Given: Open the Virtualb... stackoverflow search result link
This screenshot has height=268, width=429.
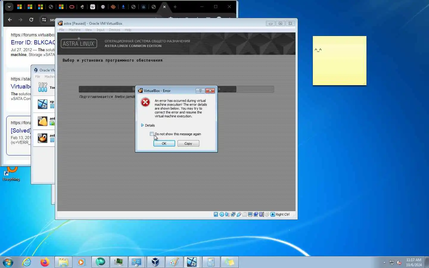Looking at the screenshot, I should (x=21, y=86).
